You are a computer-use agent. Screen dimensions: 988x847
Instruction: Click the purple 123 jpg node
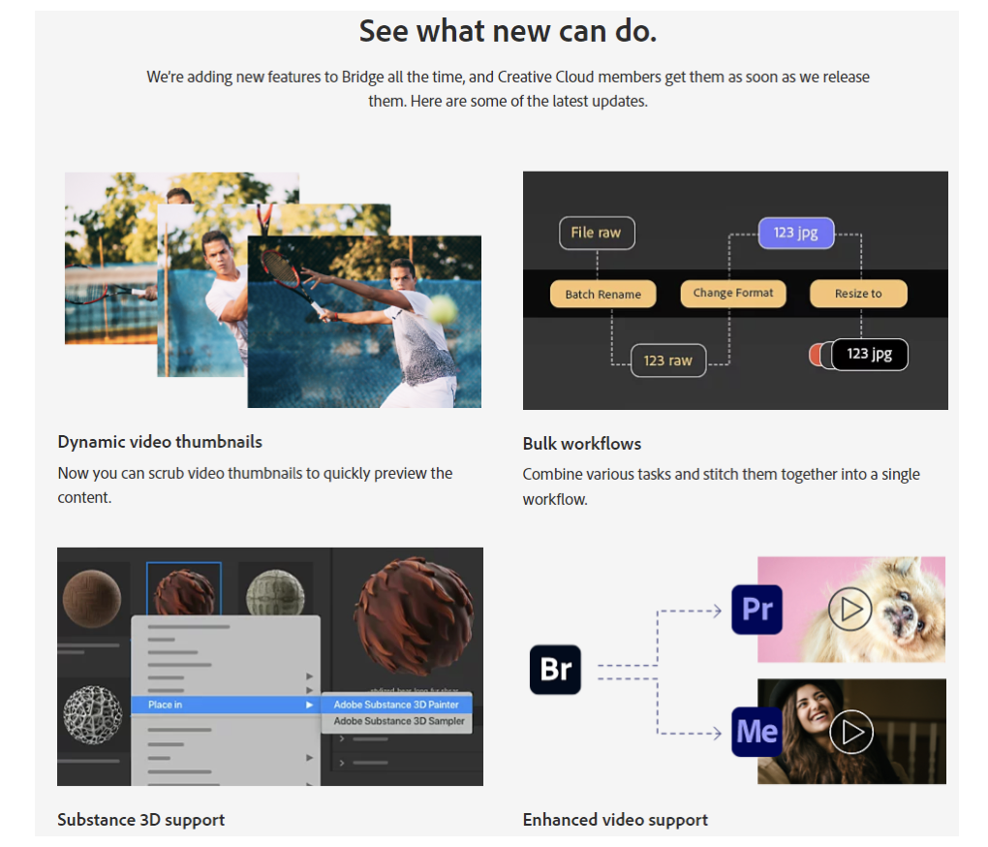(796, 233)
